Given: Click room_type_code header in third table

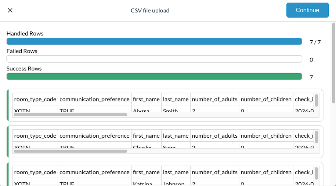Looking at the screenshot, I should click(35, 172).
